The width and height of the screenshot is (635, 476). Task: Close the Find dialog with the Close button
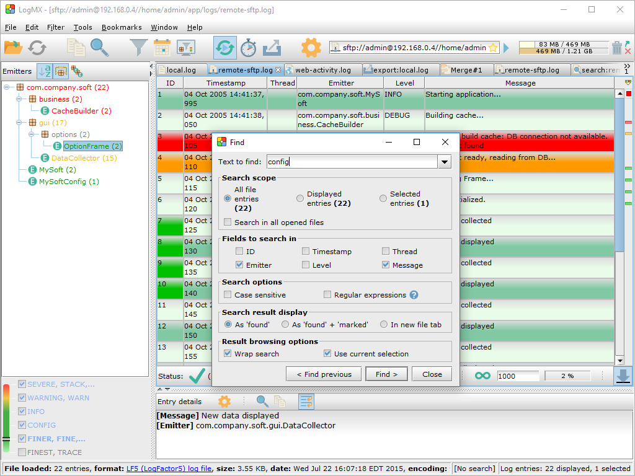432,374
